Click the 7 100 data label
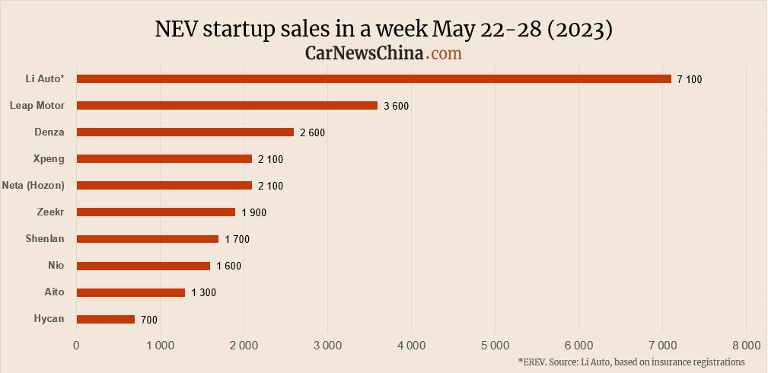Screen dimensions: 768x373 click(690, 79)
